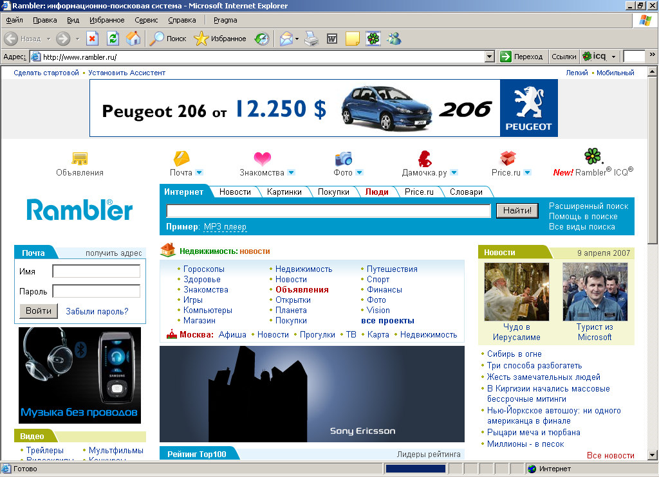The image size is (659, 477).
Task: Open the icq toolbar dropdown
Action: click(613, 57)
